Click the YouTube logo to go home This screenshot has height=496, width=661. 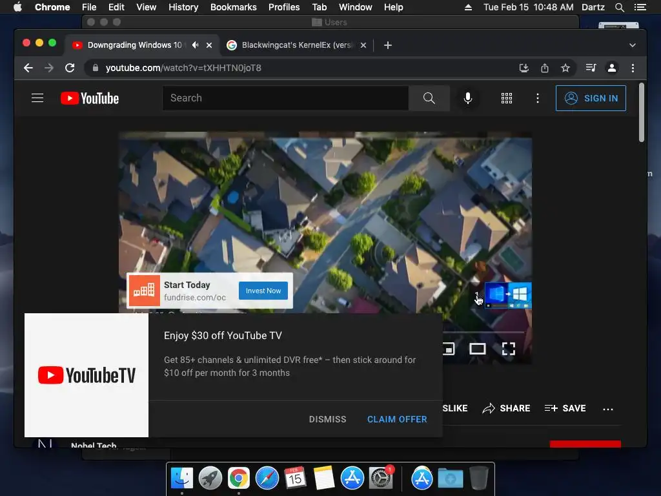coord(90,98)
